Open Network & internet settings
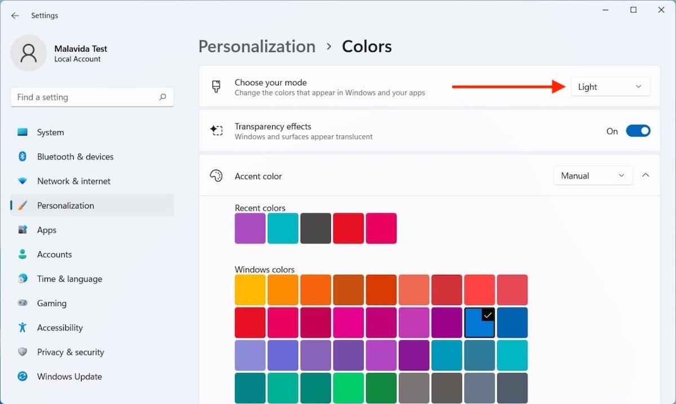The height and width of the screenshot is (404, 676). coord(92,181)
